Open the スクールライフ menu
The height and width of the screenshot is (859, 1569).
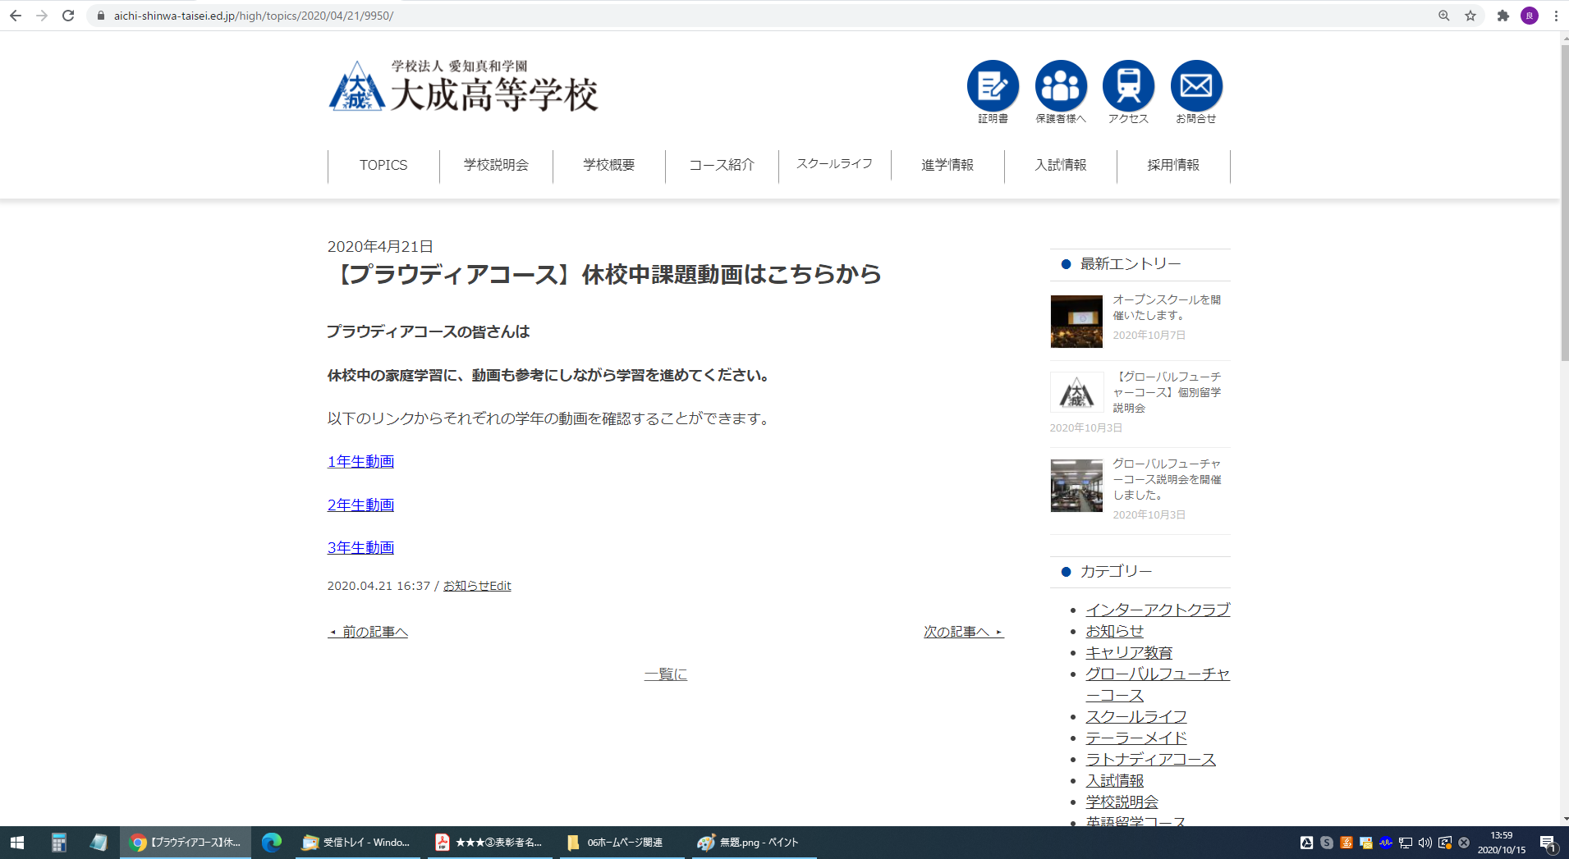[835, 164]
